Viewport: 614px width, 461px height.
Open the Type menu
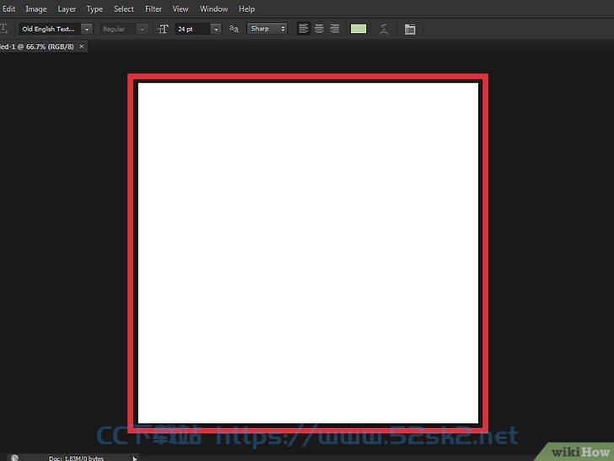94,8
